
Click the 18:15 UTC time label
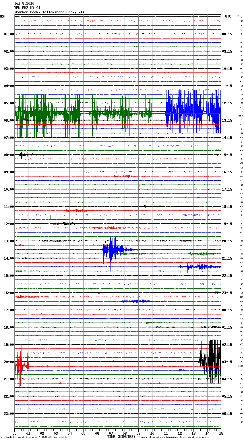(x=227, y=206)
